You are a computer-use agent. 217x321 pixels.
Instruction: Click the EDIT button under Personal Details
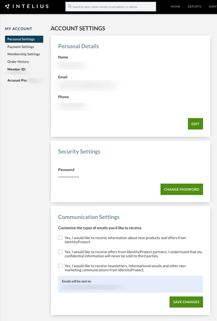(195, 124)
